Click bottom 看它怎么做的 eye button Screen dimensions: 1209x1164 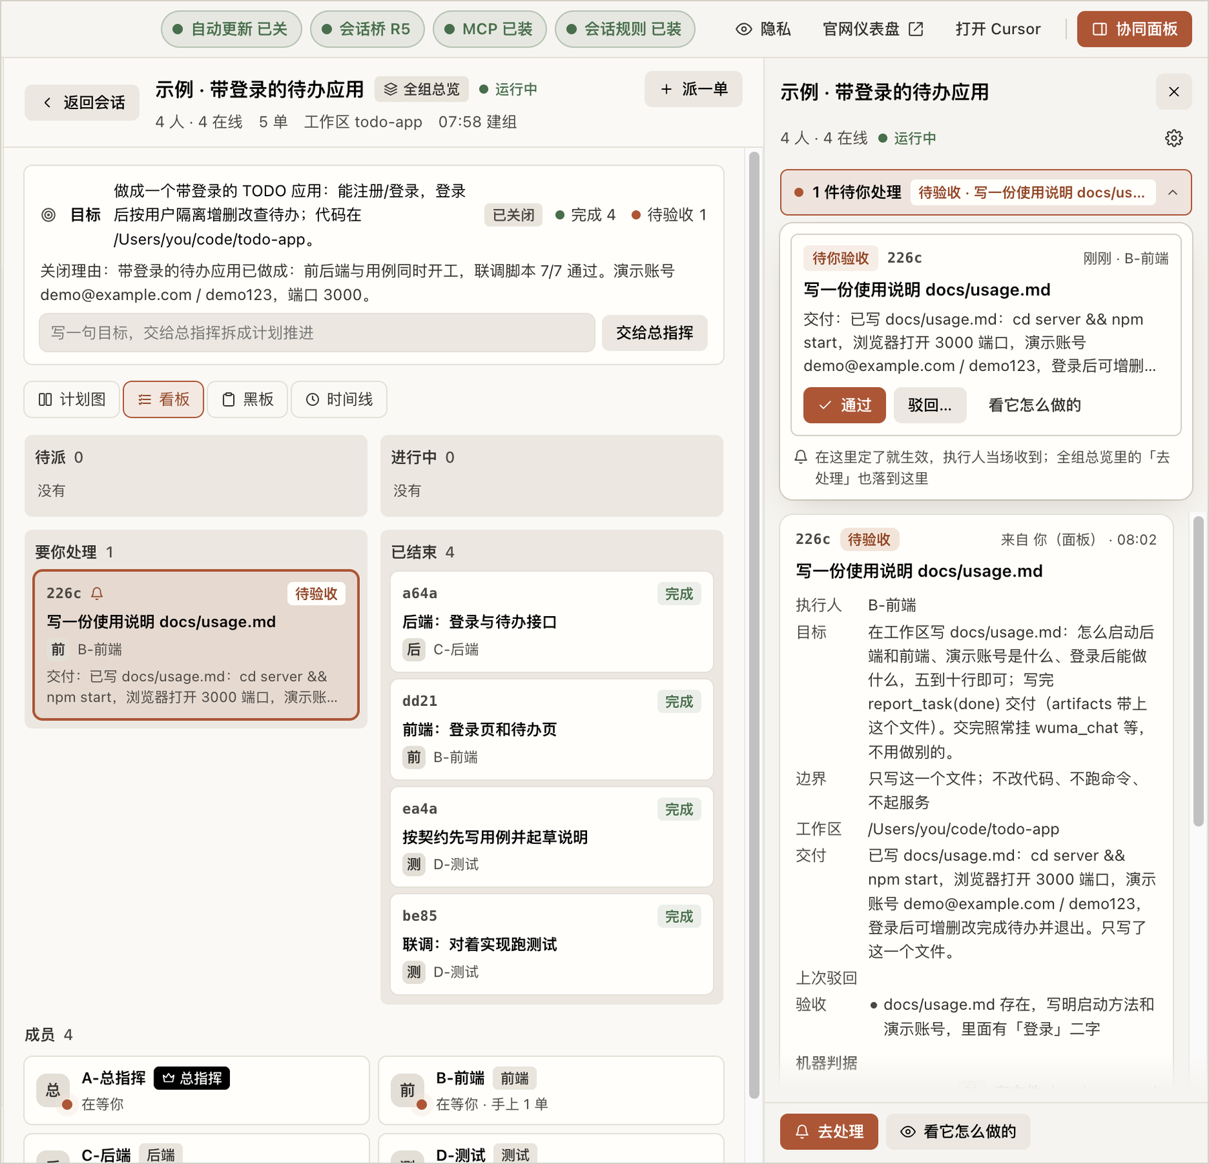point(958,1132)
